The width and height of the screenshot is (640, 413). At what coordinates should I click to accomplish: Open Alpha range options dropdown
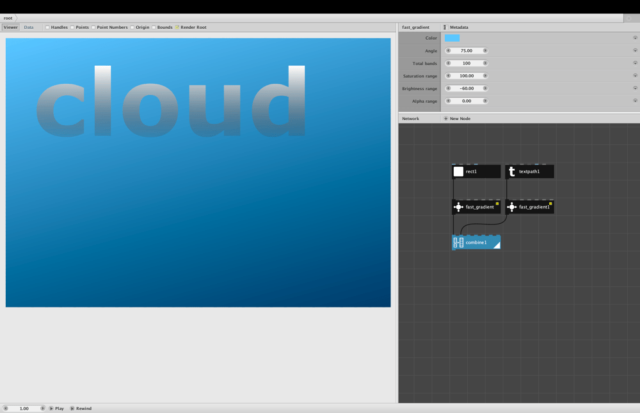coord(635,101)
